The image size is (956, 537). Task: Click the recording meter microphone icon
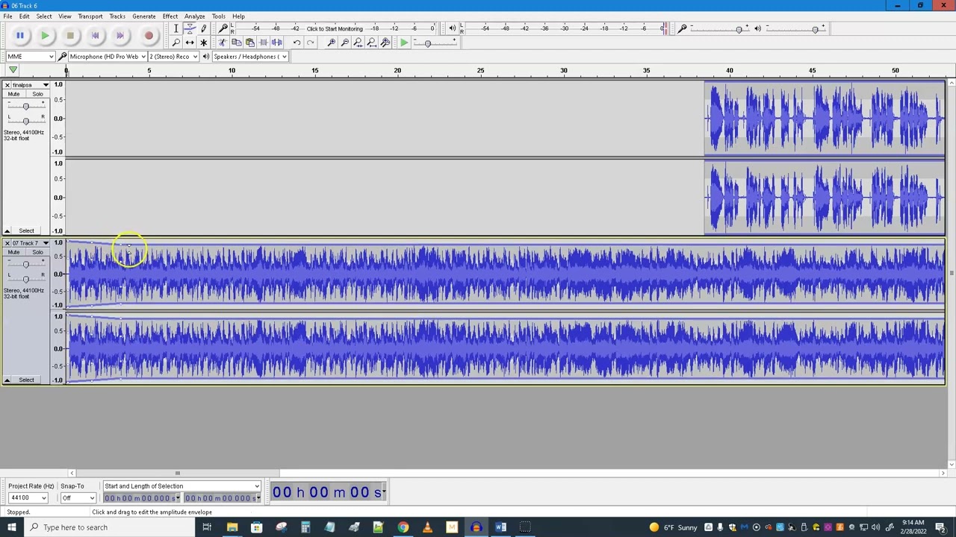point(223,28)
